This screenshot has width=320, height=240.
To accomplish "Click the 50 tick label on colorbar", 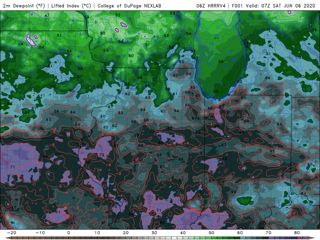I will tap(212, 233).
